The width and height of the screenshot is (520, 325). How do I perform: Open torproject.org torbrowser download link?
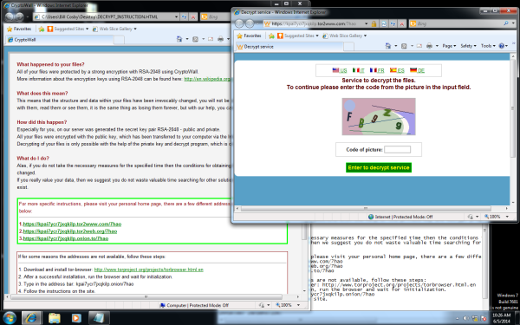click(x=148, y=270)
